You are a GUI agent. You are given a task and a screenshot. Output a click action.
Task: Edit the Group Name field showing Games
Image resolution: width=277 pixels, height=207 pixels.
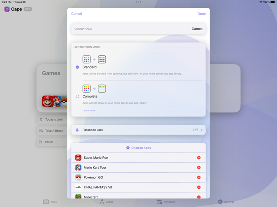[138, 29]
